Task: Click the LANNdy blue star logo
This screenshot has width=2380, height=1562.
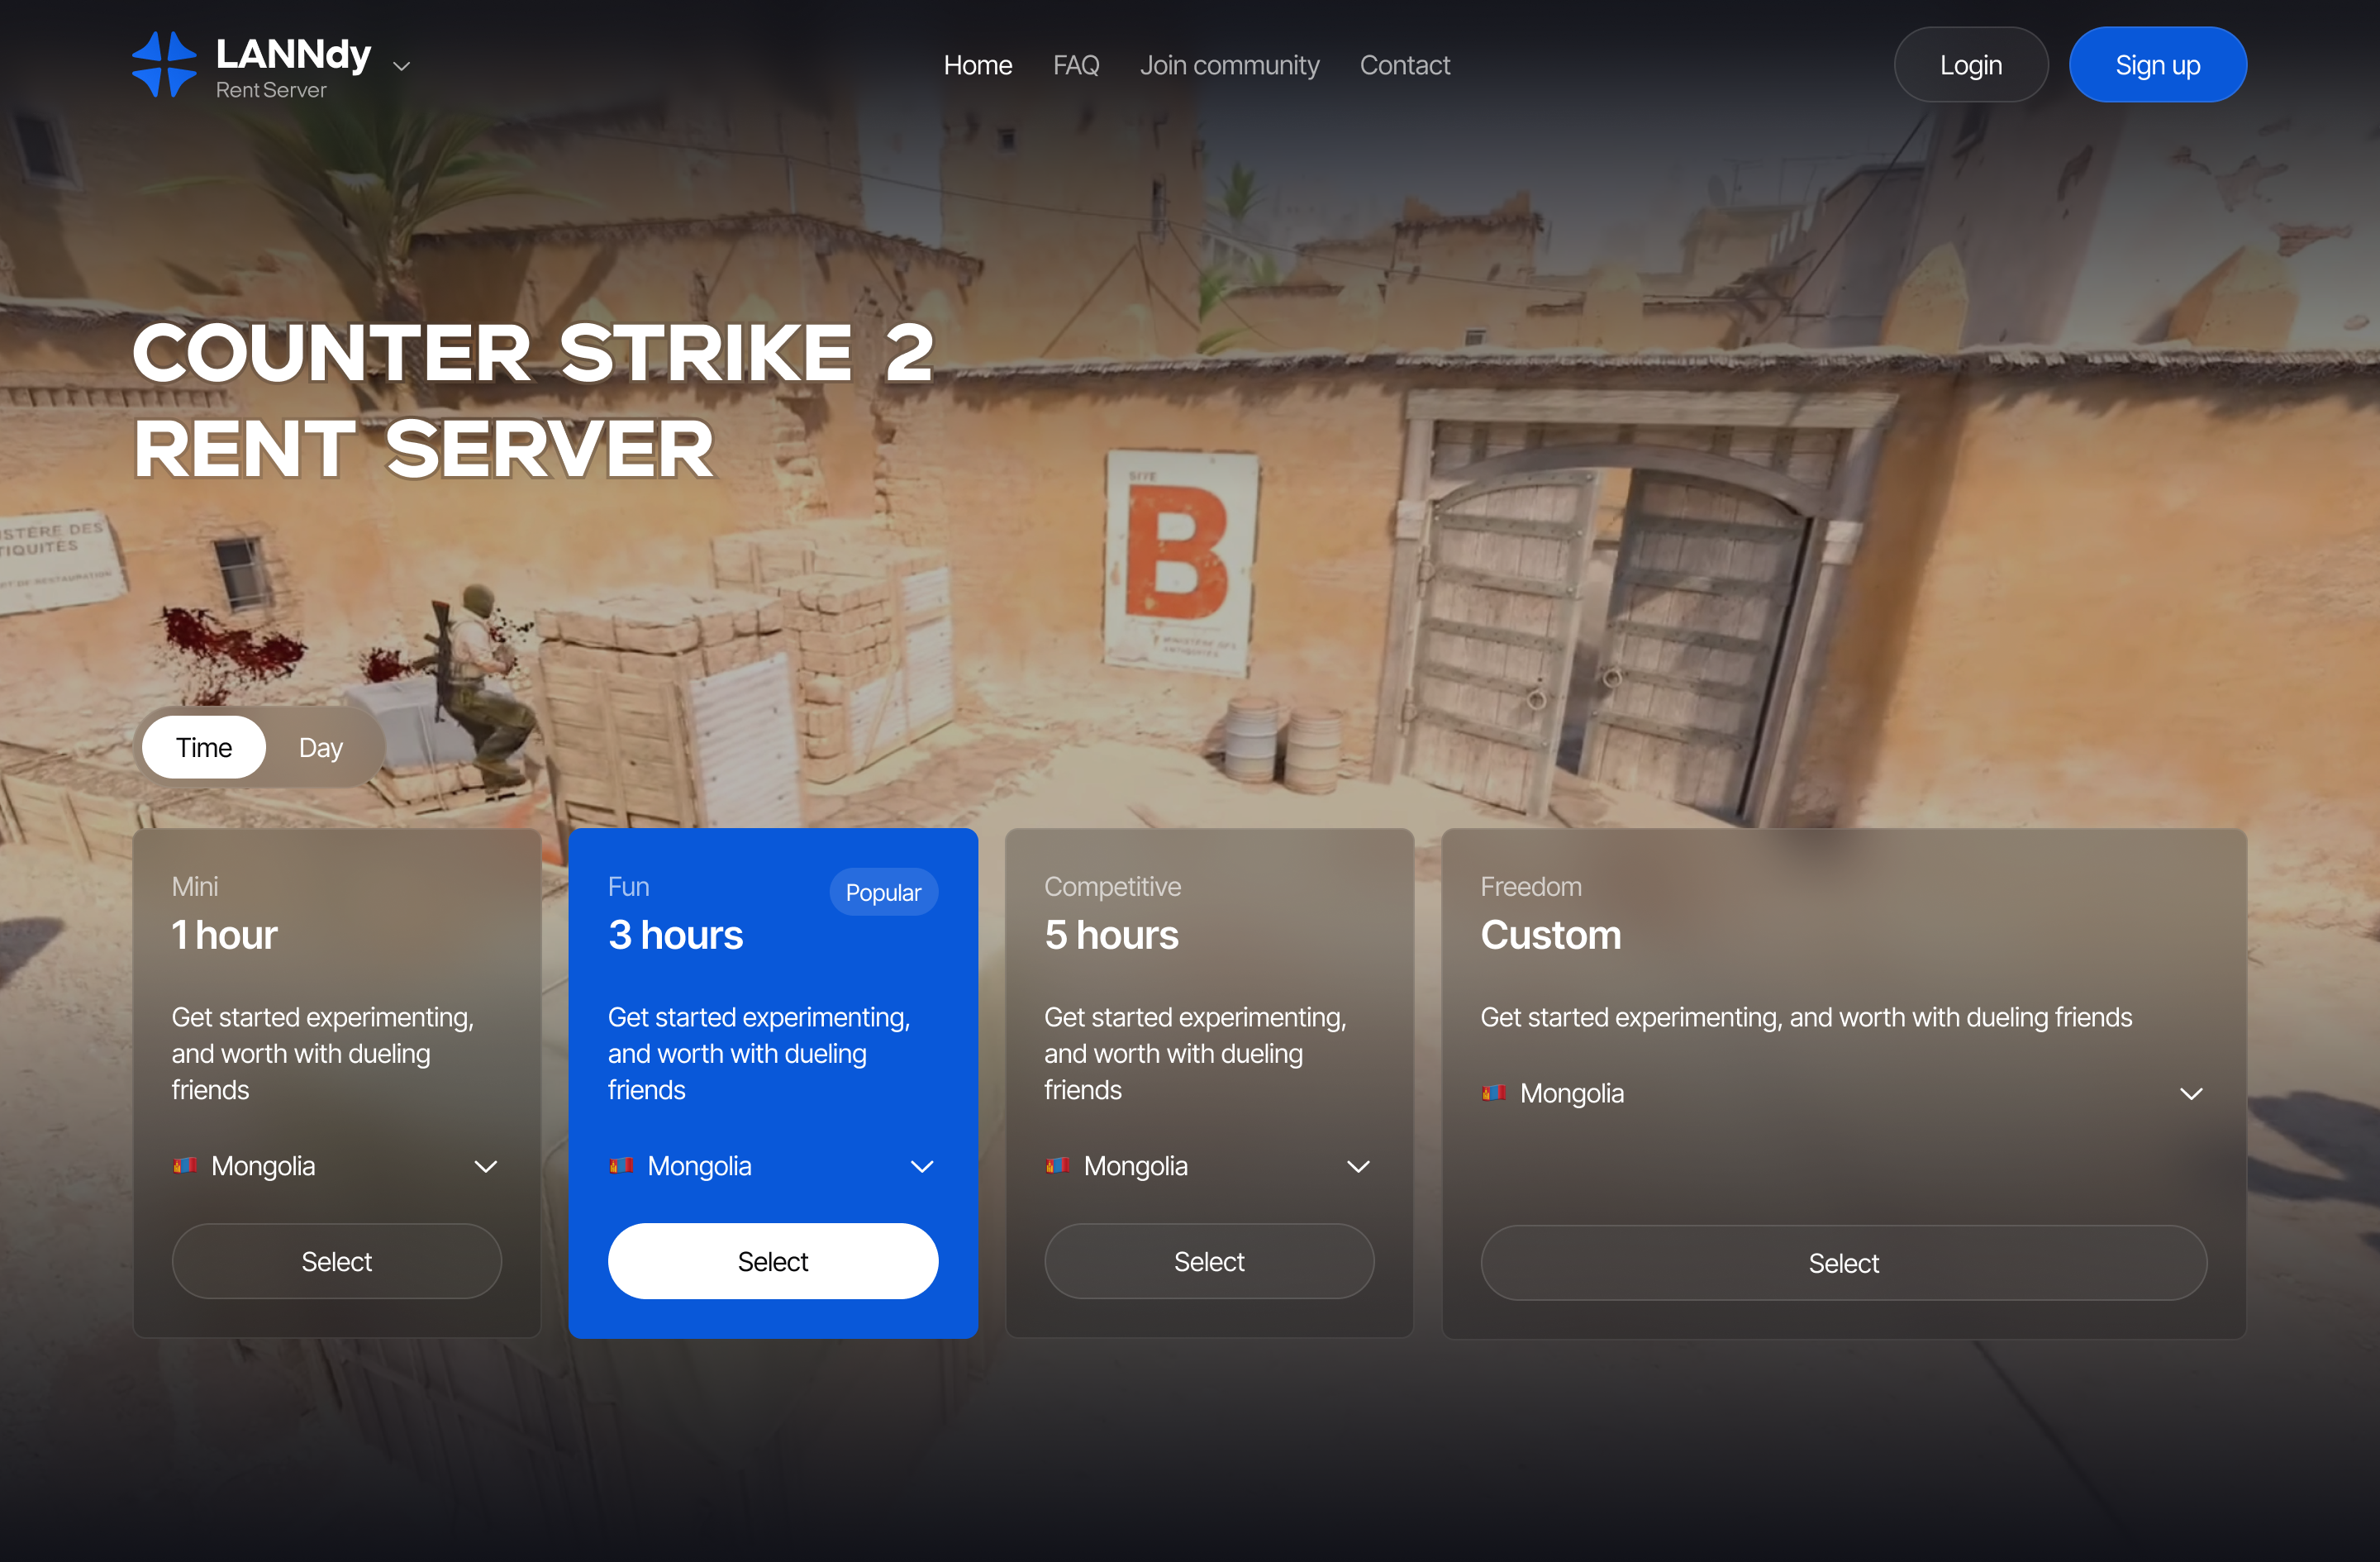Action: (164, 65)
